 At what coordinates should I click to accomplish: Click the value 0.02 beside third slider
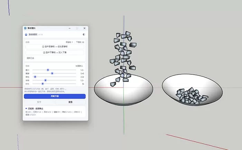click(82, 77)
